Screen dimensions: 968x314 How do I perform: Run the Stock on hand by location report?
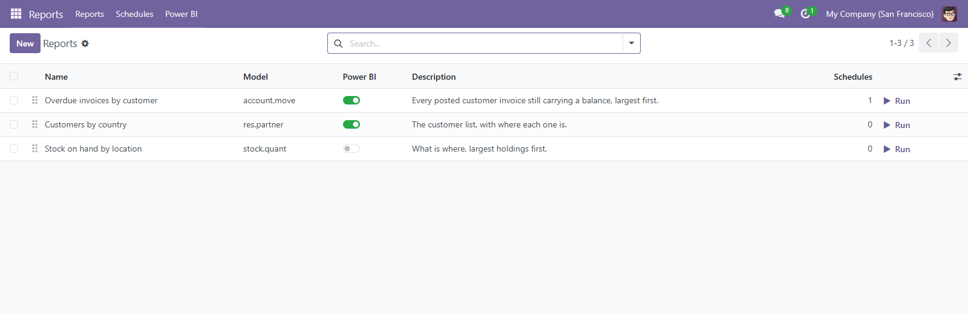897,149
